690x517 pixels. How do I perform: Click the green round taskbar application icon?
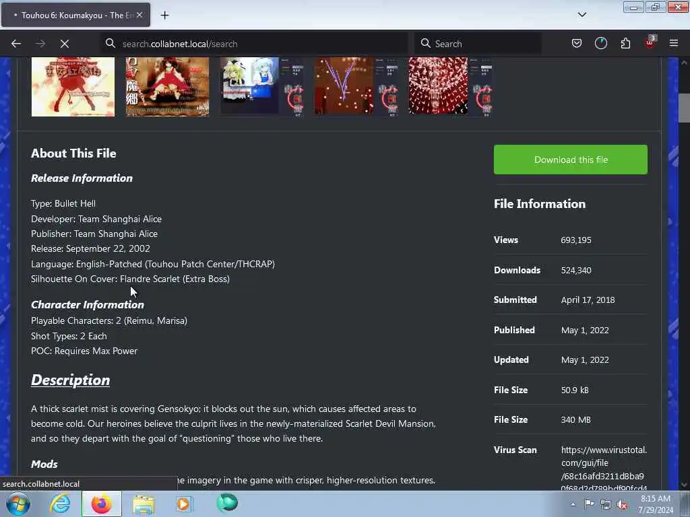tap(227, 503)
